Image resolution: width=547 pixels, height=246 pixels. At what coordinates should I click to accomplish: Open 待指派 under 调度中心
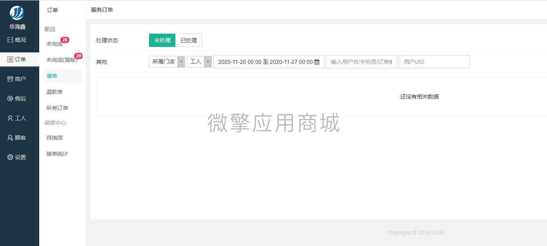pos(55,138)
